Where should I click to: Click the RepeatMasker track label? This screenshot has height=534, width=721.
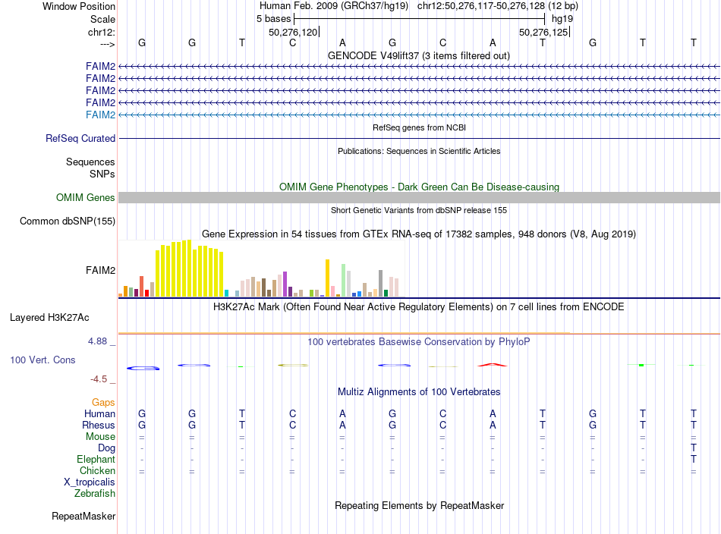click(x=83, y=516)
